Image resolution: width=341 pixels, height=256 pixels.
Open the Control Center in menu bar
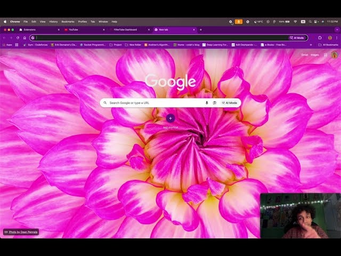[x=316, y=22]
